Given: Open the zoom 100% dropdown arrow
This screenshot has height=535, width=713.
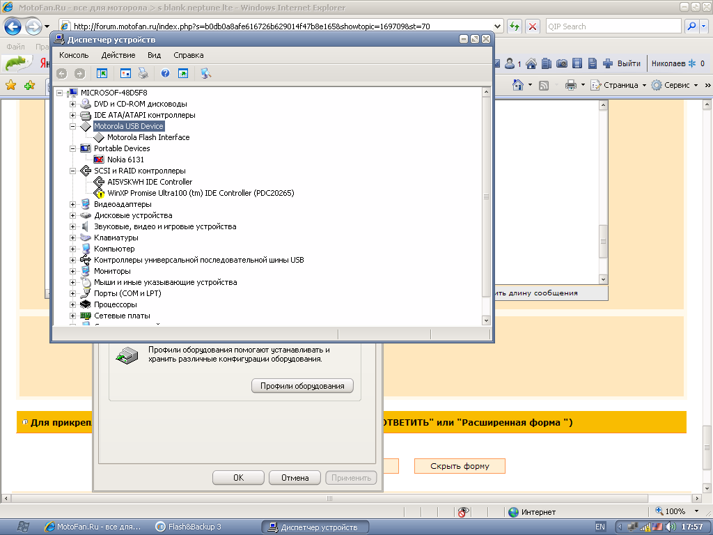Looking at the screenshot, I should click(x=696, y=511).
